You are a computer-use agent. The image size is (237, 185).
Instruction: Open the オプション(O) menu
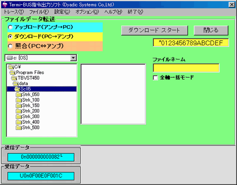tap(87, 12)
